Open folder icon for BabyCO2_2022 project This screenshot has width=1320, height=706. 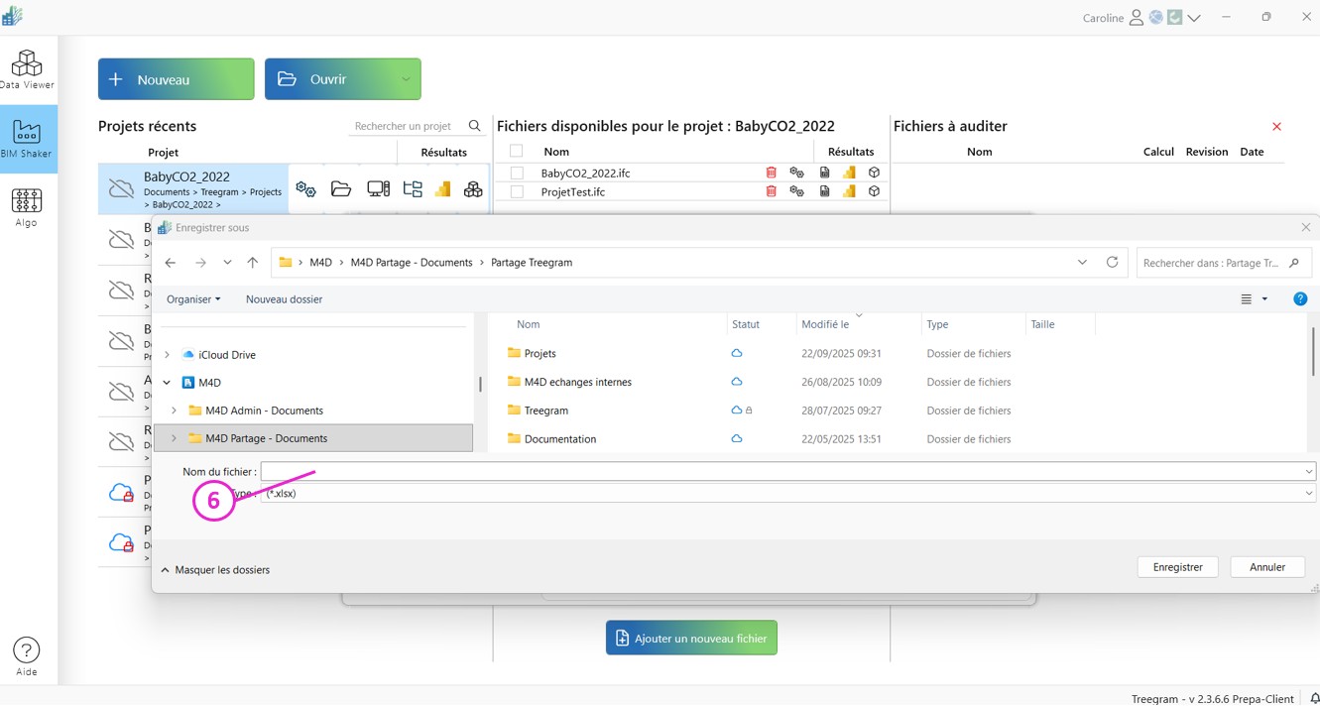point(341,189)
